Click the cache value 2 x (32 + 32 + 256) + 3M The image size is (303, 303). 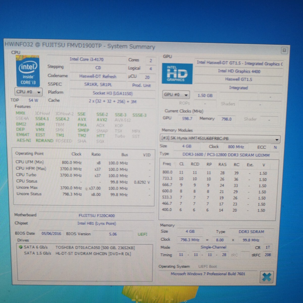coord(112,102)
